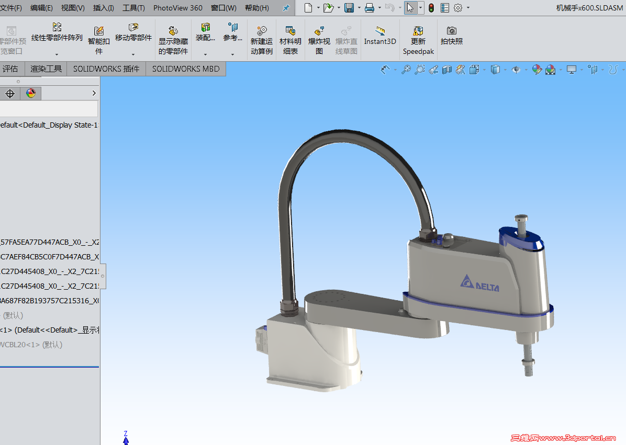Image resolution: width=626 pixels, height=445 pixels.
Task: Expand dropdown under 线性零部件阵列
Action: click(x=57, y=54)
